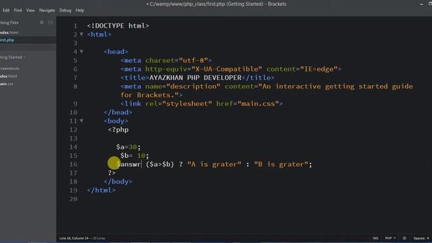The image size is (432, 243).
Task: Collapse the html tag on line 2
Action: pos(82,34)
